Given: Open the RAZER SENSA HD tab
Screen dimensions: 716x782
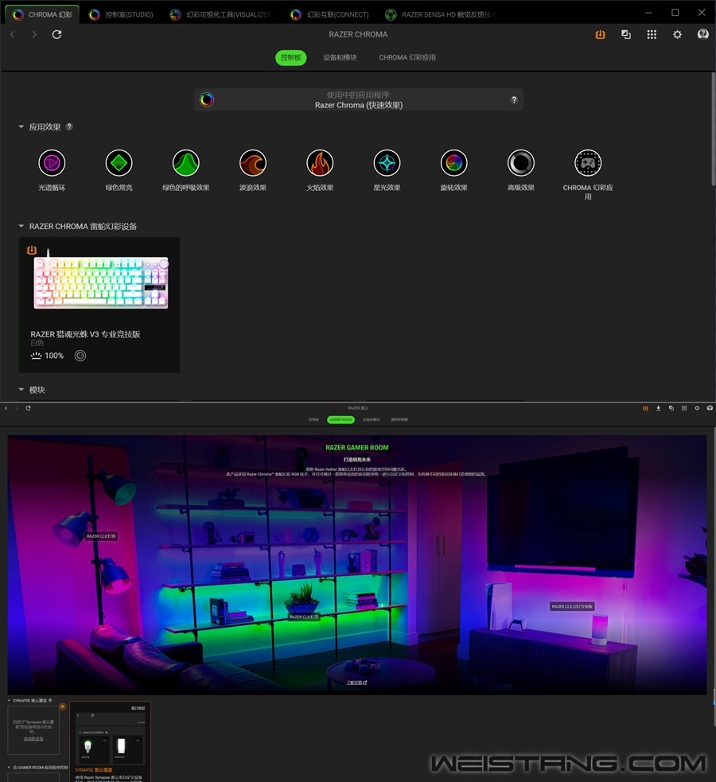Looking at the screenshot, I should click(442, 14).
